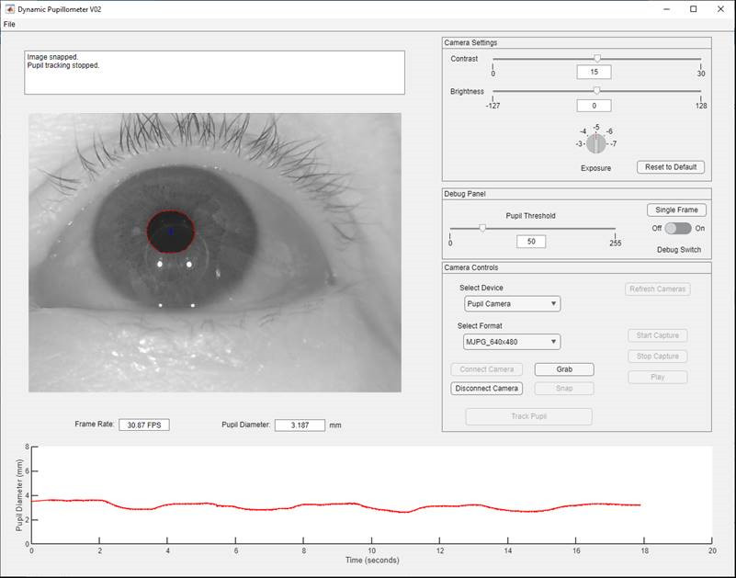Click the status message log text box
Screen dimensions: 736x578
pyautogui.click(x=214, y=73)
